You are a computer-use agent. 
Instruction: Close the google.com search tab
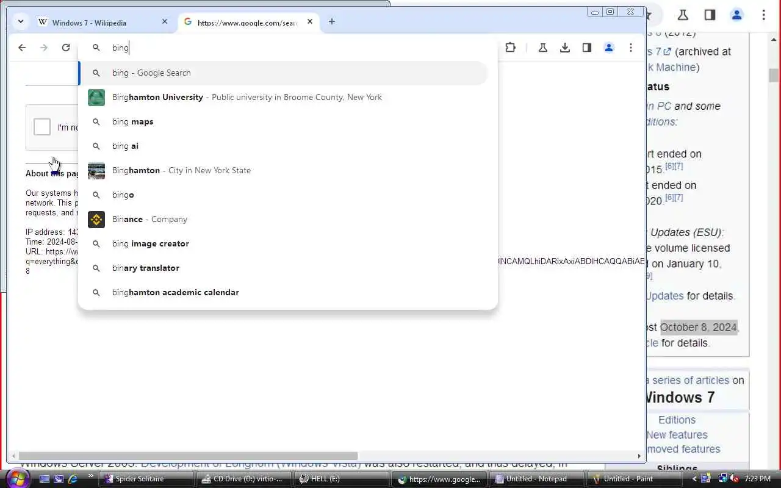(x=309, y=21)
